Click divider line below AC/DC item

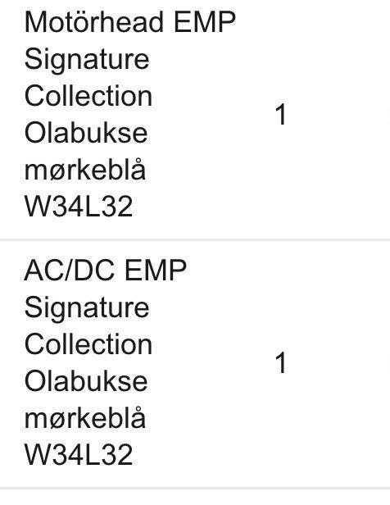point(195,489)
